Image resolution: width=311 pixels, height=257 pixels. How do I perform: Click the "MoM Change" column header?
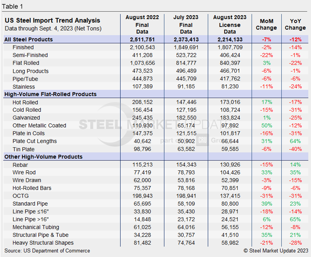click(266, 25)
